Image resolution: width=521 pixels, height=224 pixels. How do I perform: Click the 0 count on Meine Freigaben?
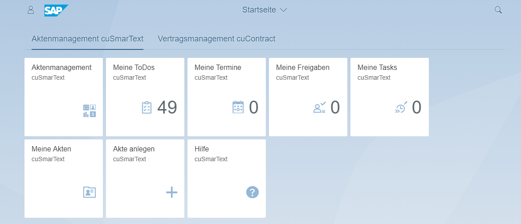[335, 107]
